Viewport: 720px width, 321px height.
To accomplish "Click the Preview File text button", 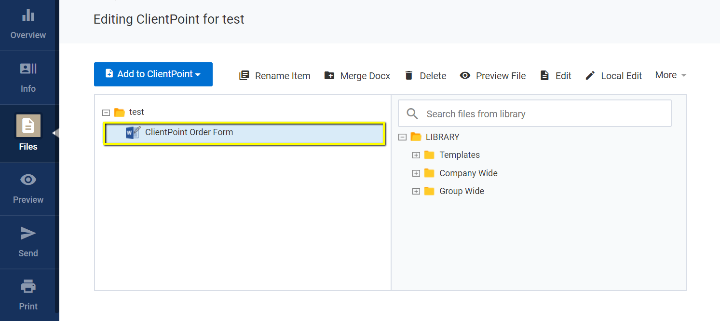I will 501,76.
